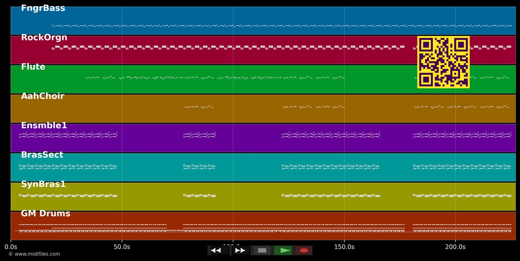This screenshot has height=261, width=520.
Task: Click the 50.0s timeline marker
Action: 122,247
